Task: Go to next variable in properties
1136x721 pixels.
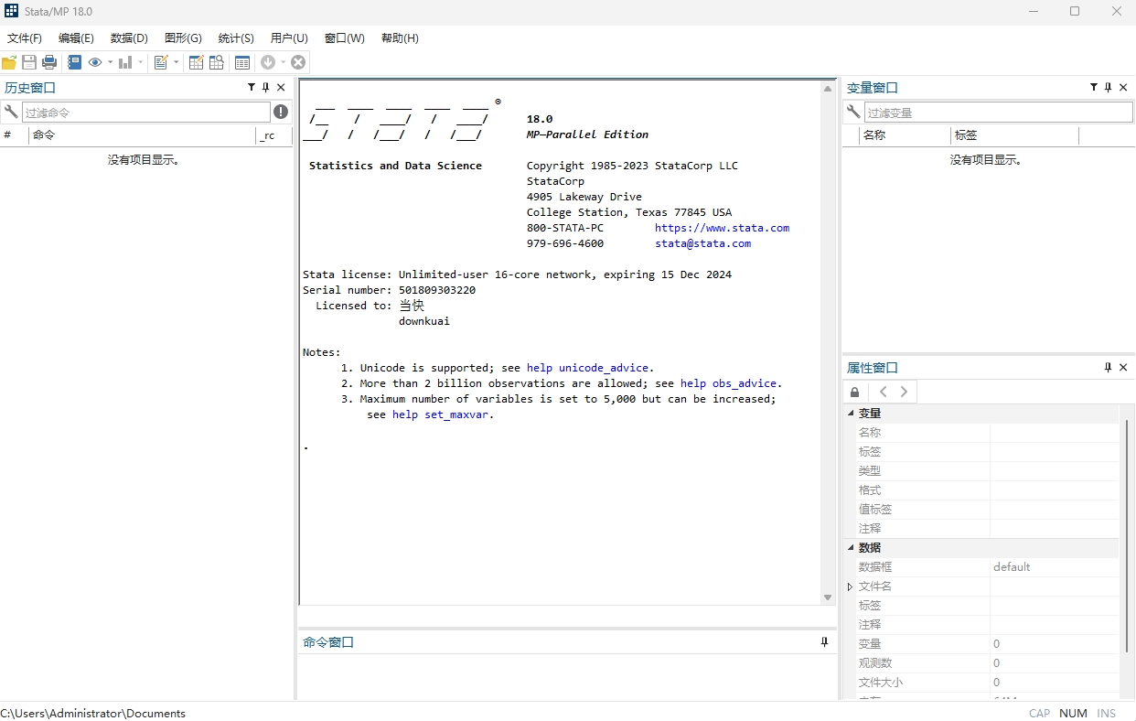Action: pos(904,392)
